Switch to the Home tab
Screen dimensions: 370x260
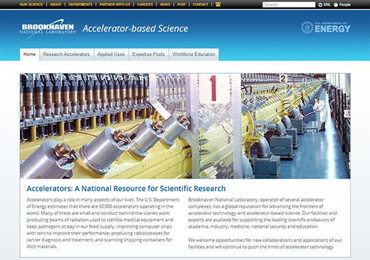29,55
